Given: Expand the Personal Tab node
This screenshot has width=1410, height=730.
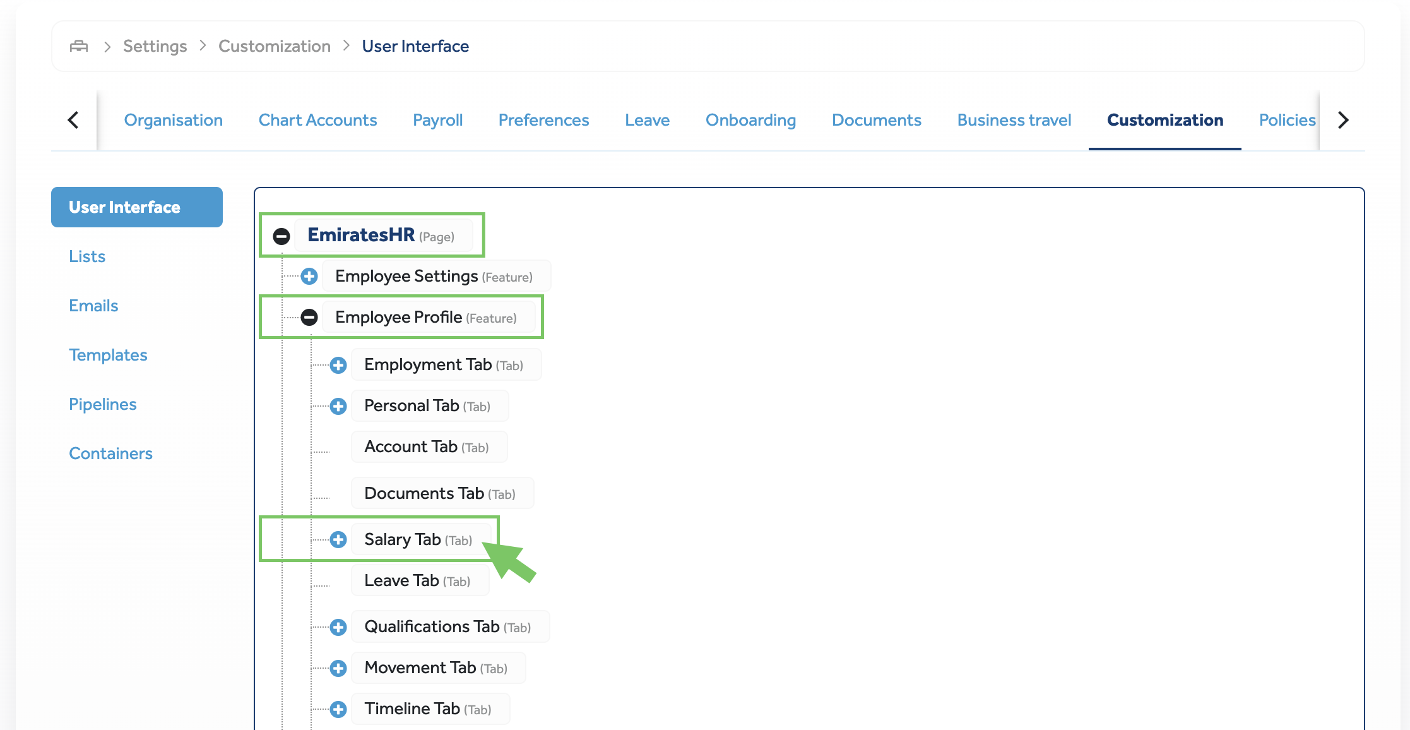Looking at the screenshot, I should (x=338, y=406).
